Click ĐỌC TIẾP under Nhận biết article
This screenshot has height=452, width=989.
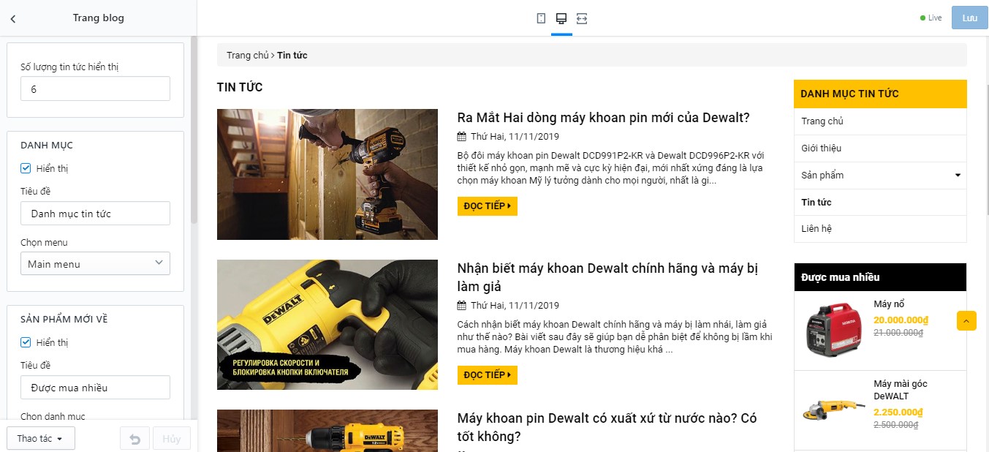pyautogui.click(x=488, y=375)
